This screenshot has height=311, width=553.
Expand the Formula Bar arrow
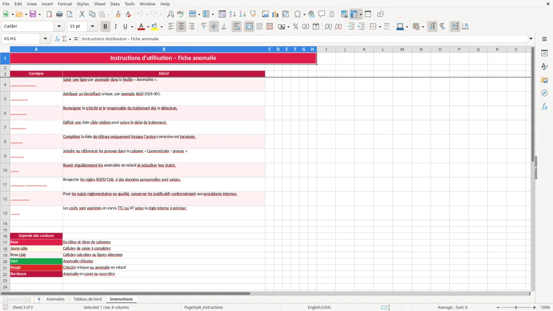click(x=531, y=39)
